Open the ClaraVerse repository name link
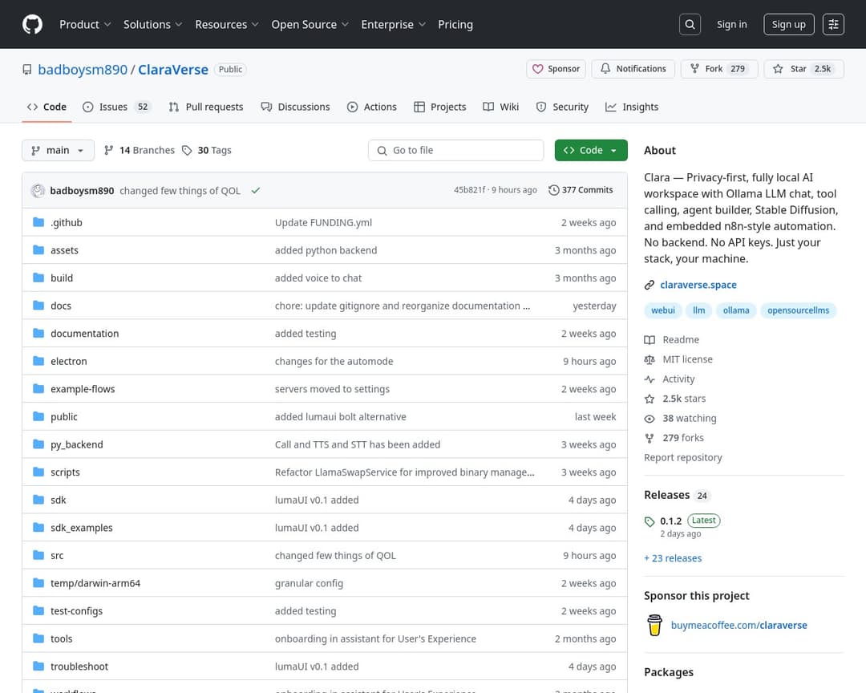Viewport: 866px width, 693px height. pyautogui.click(x=173, y=70)
